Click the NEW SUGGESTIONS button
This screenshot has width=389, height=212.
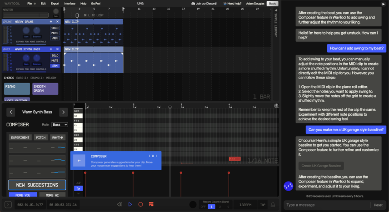click(37, 185)
